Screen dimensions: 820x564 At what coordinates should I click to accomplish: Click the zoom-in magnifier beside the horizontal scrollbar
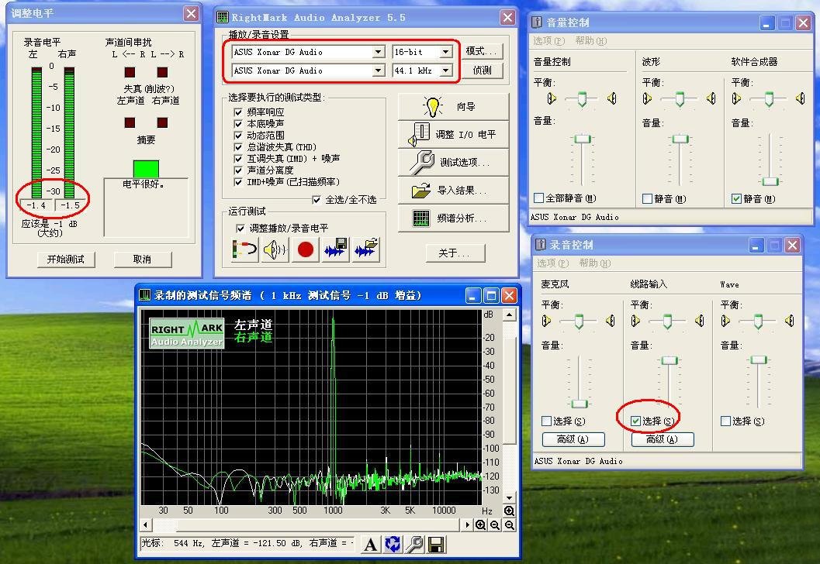481,524
